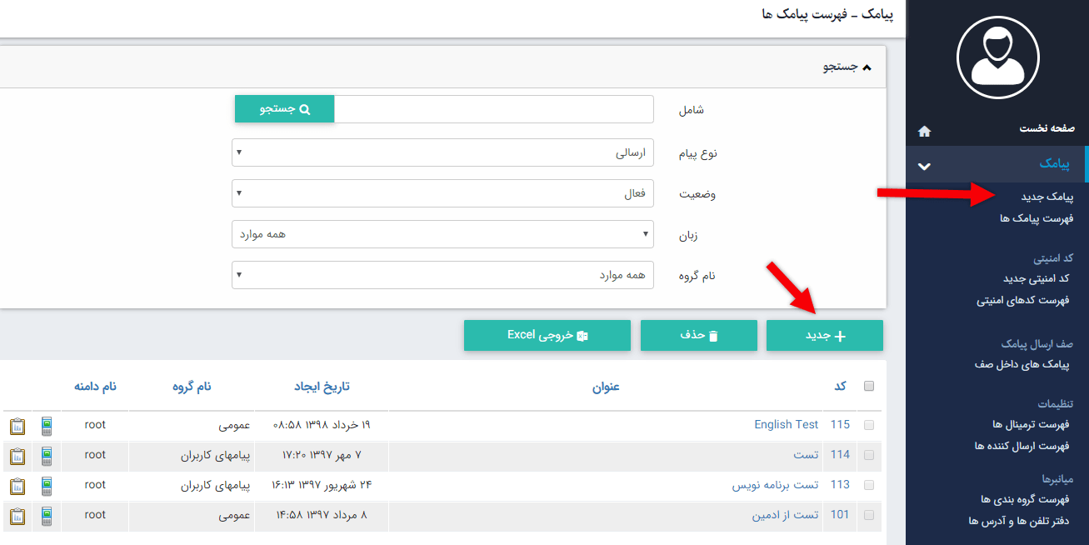
Task: Click the home icon beside صفحه نخست
Action: click(x=924, y=131)
